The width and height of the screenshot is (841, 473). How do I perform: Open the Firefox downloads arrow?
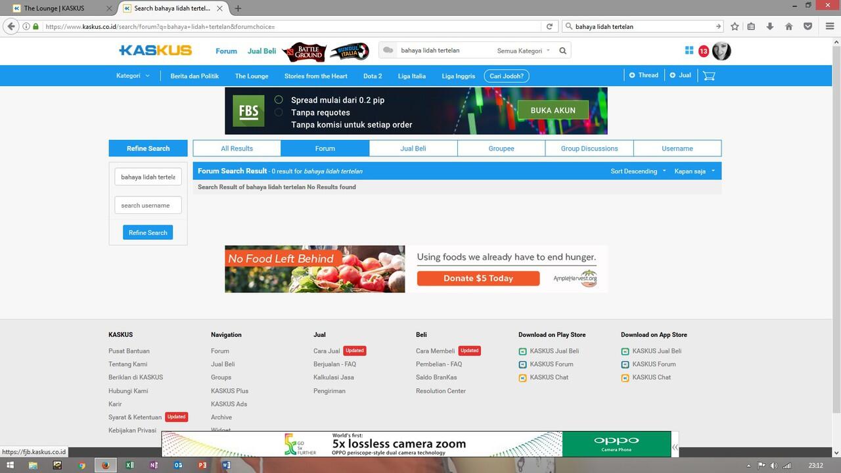770,26
